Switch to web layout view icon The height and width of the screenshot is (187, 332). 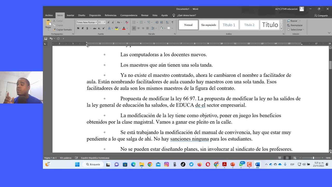[x=295, y=158]
